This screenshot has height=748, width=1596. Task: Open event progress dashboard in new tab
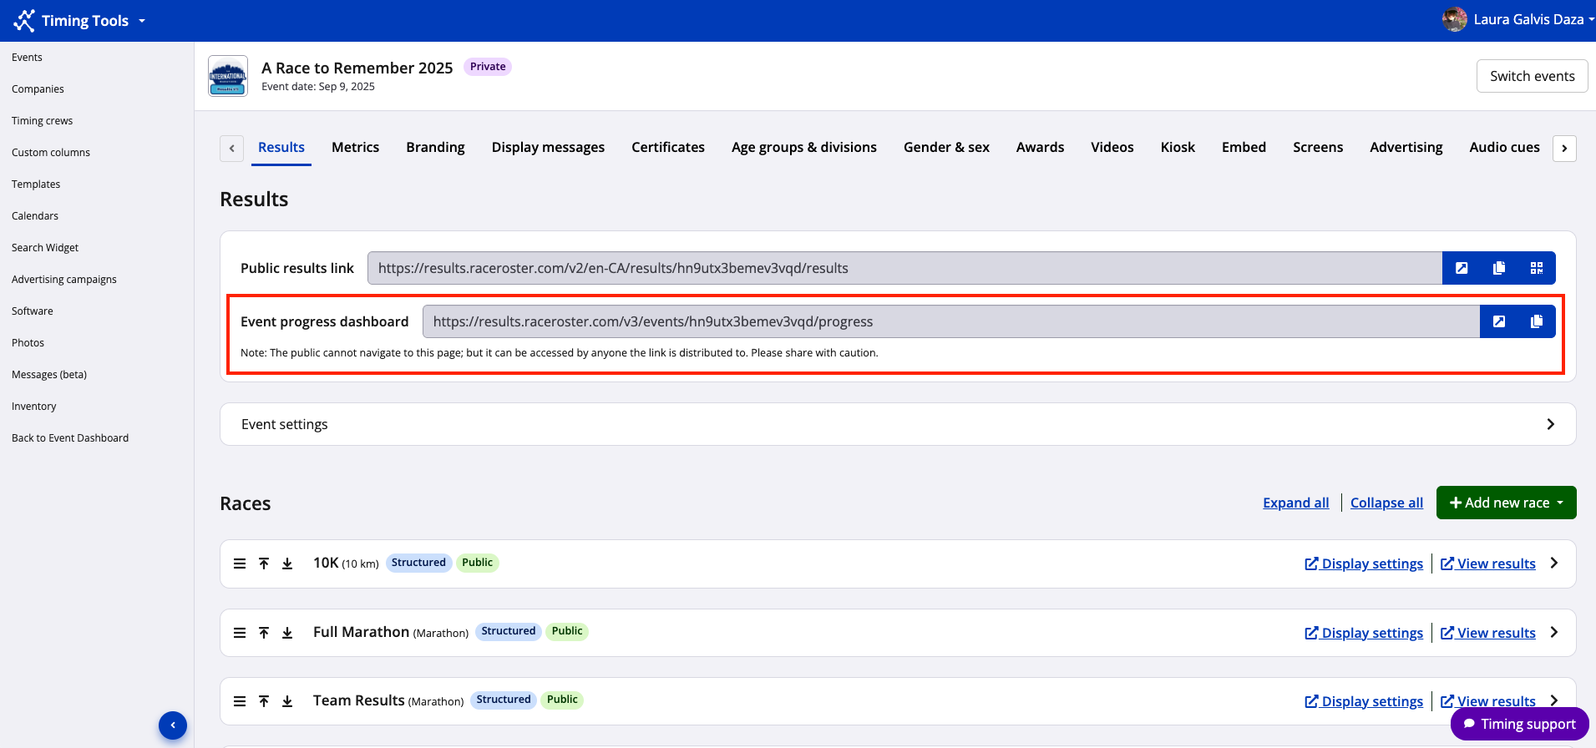coord(1499,321)
